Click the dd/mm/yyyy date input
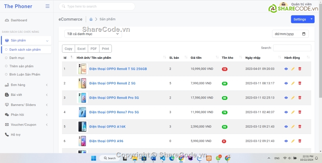The image size is (322, 163). [x=290, y=34]
